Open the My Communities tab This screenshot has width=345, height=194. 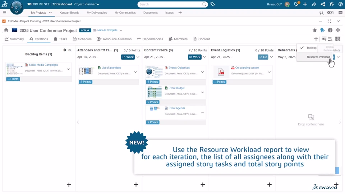125,13
